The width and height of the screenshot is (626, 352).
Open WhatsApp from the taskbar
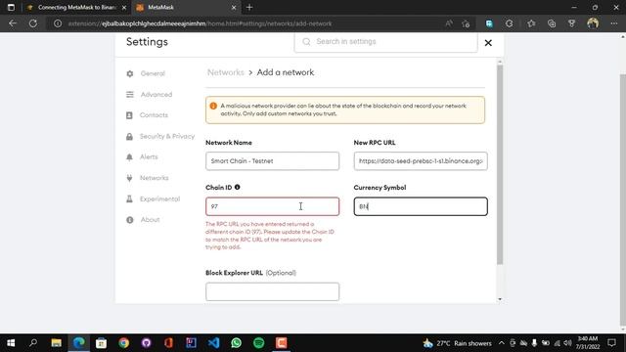tap(237, 343)
